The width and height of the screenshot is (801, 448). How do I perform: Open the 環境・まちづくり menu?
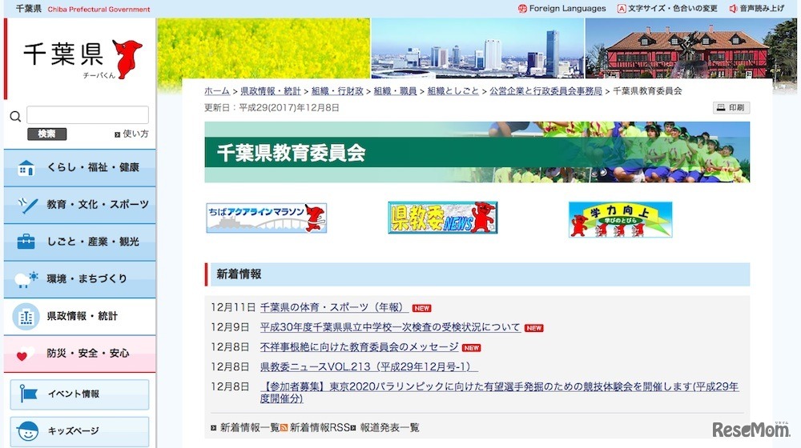click(79, 279)
